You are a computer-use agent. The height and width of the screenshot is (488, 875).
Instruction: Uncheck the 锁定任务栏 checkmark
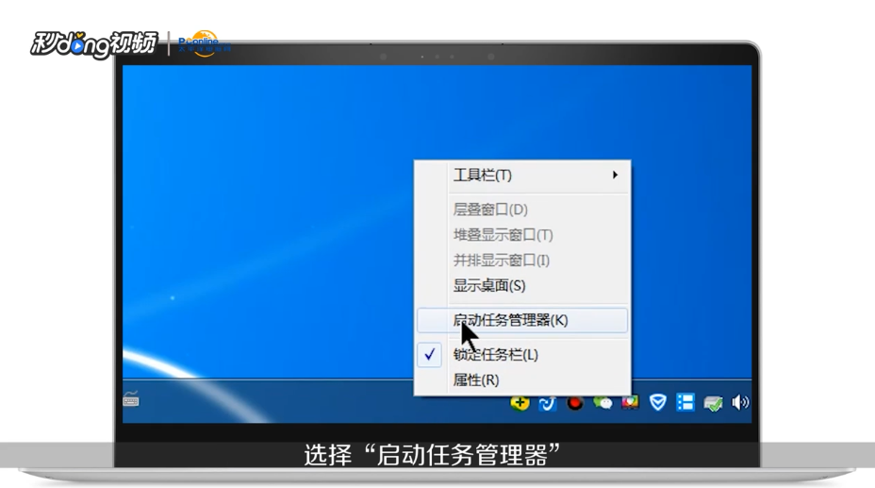430,355
